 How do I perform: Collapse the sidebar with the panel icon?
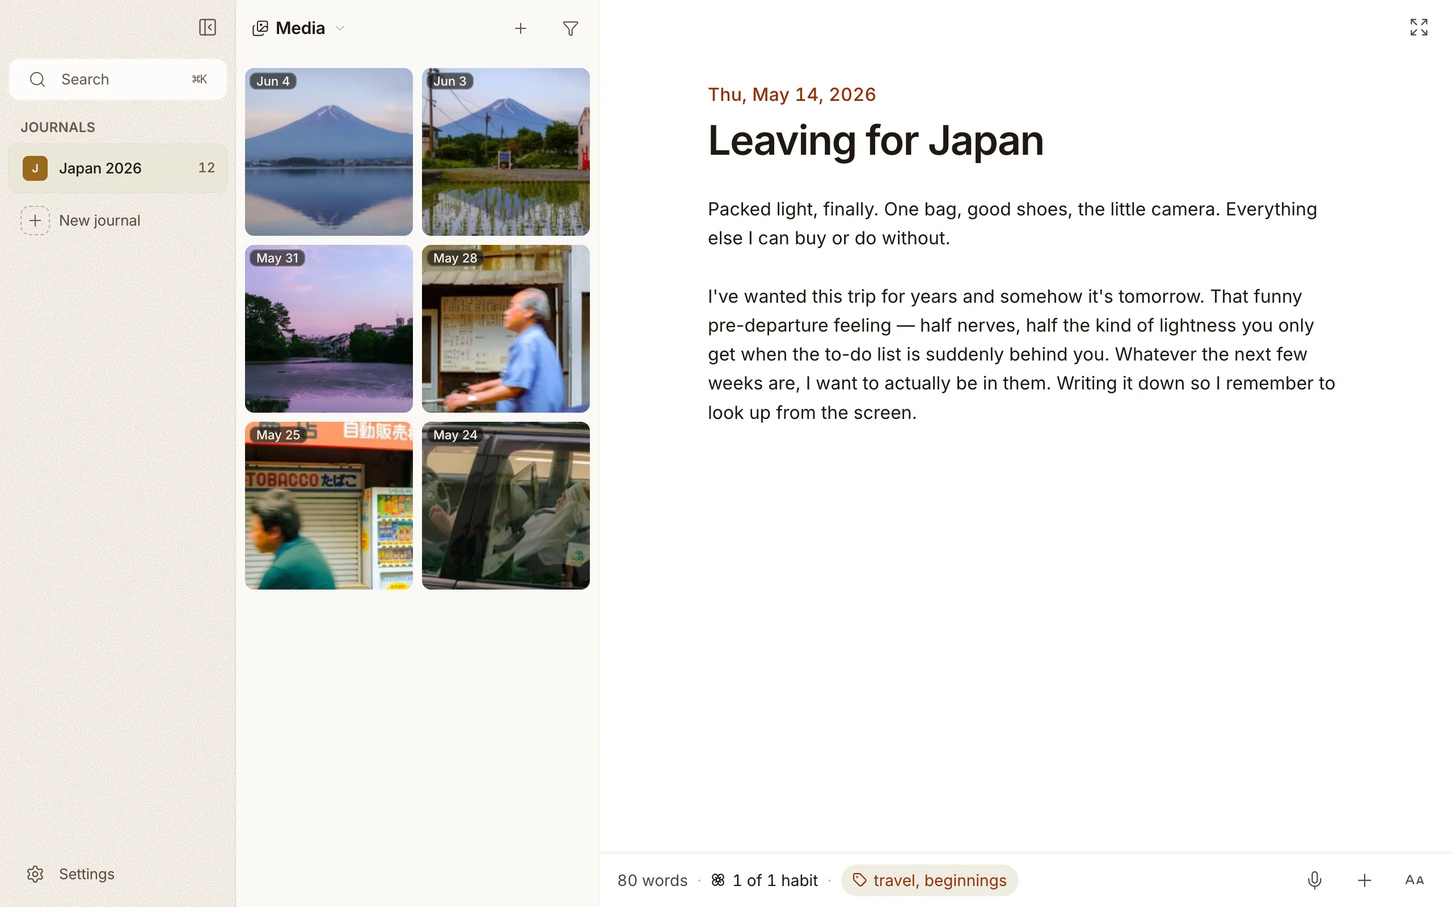pos(208,28)
